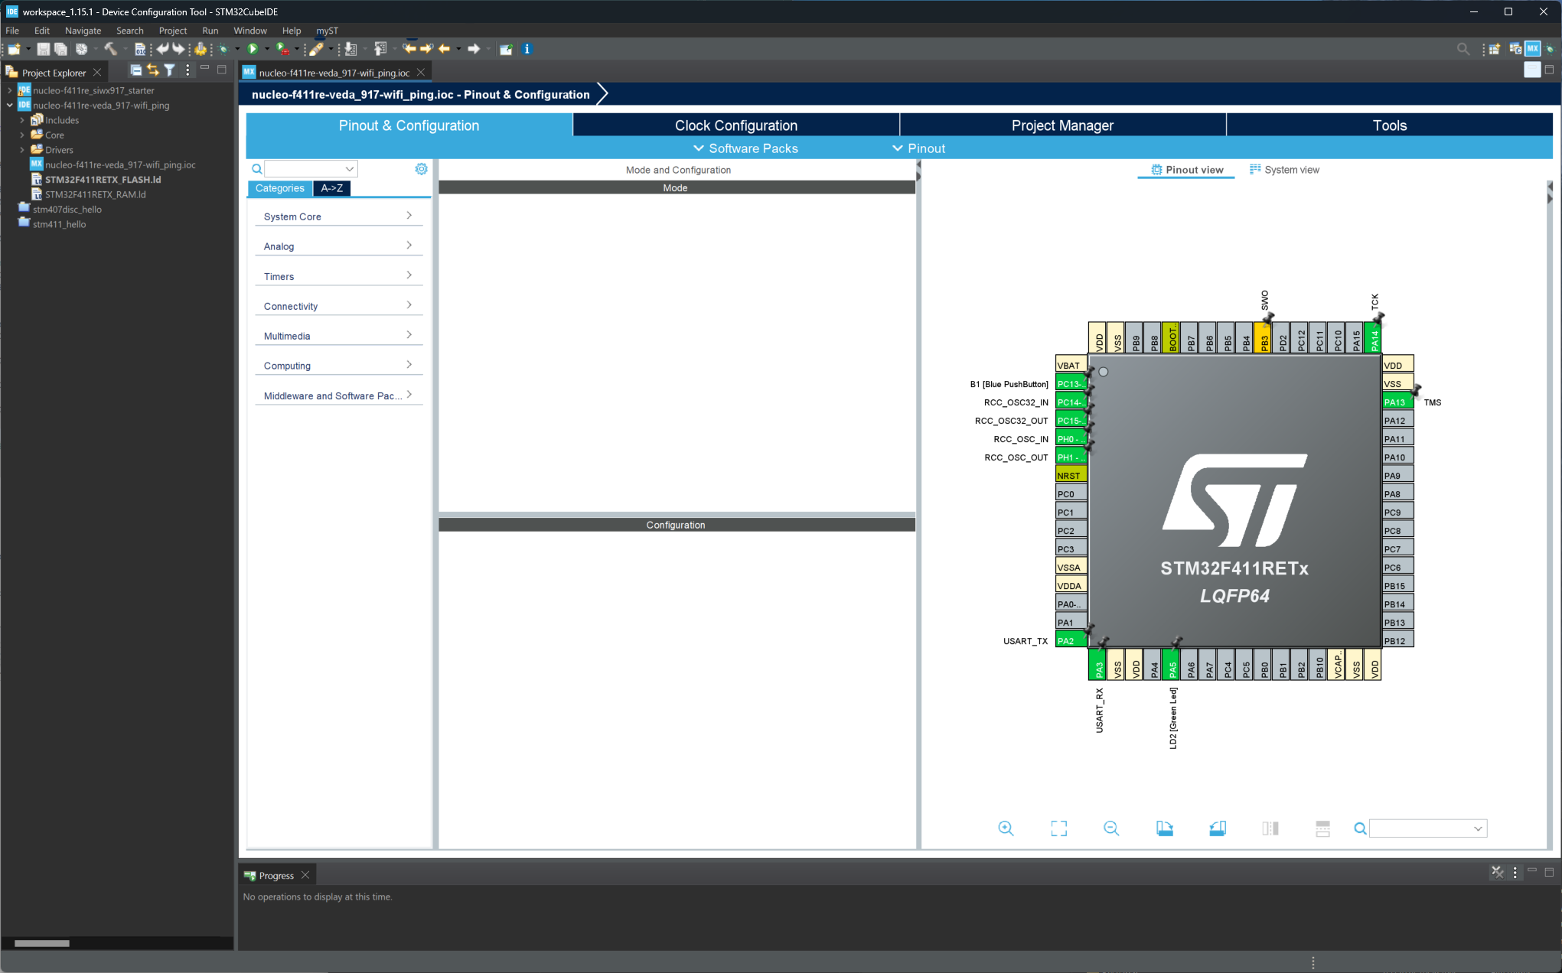This screenshot has height=973, width=1562.
Task: Toggle the PB3 SWO pin state
Action: (x=1264, y=337)
